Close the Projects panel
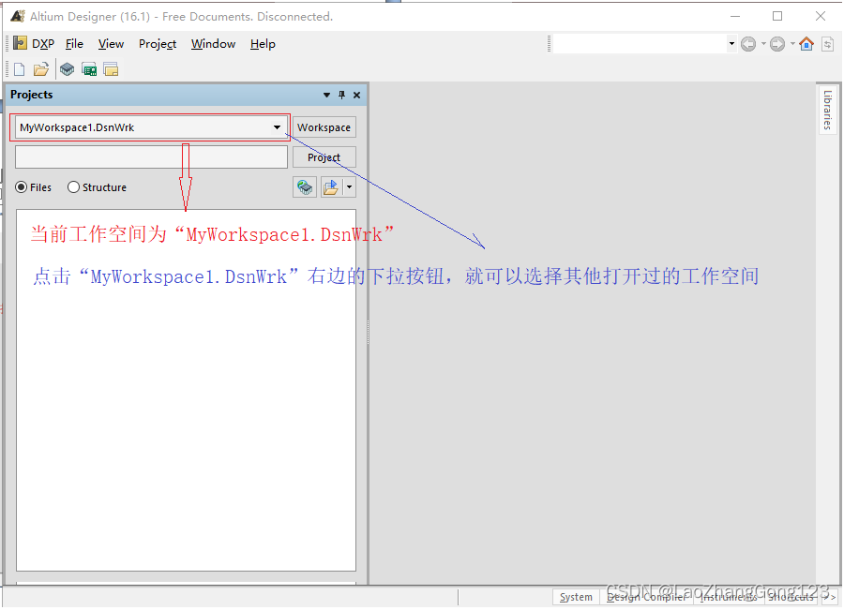 (x=356, y=96)
